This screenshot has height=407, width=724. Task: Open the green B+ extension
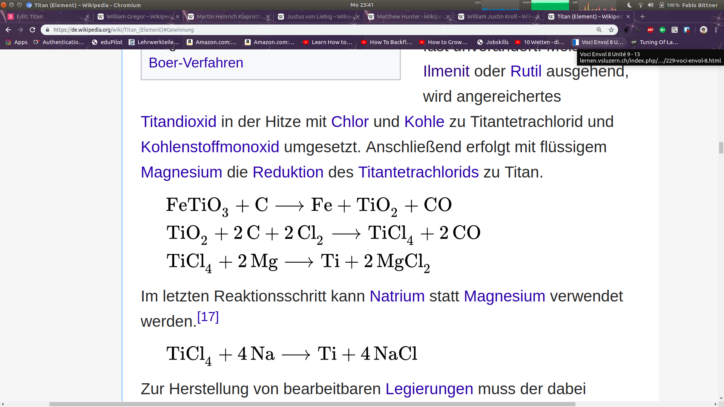tap(663, 30)
